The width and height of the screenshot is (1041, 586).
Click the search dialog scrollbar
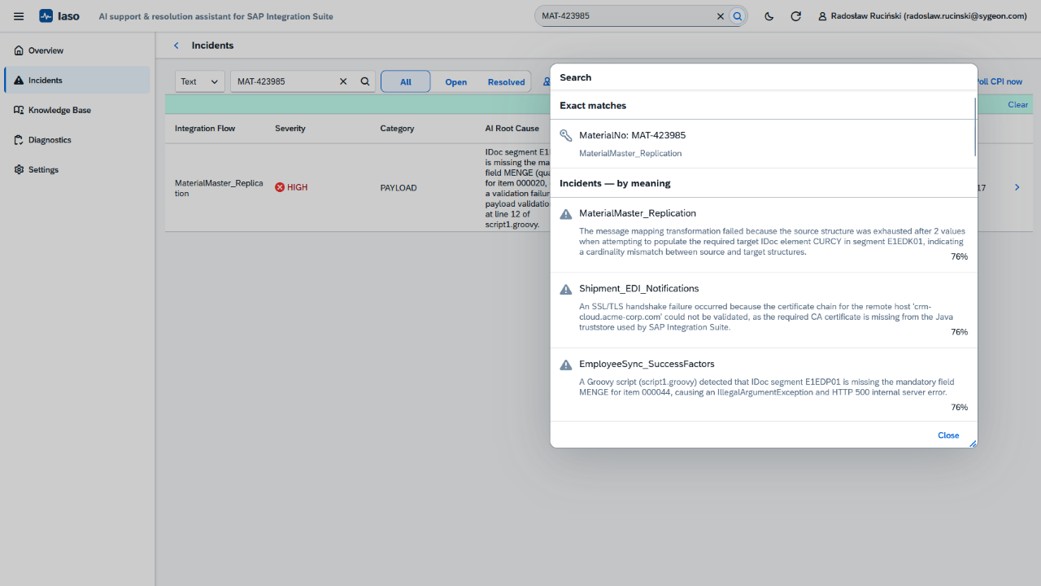pyautogui.click(x=974, y=126)
